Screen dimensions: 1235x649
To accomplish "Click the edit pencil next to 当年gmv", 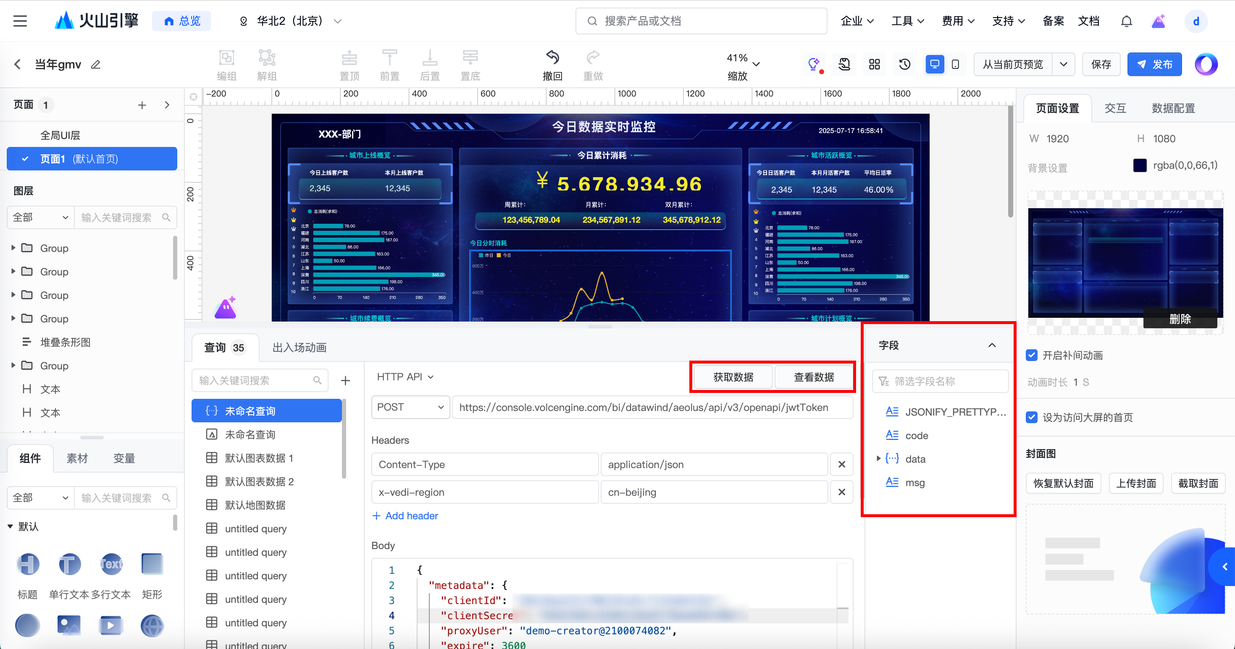I will pyautogui.click(x=96, y=64).
